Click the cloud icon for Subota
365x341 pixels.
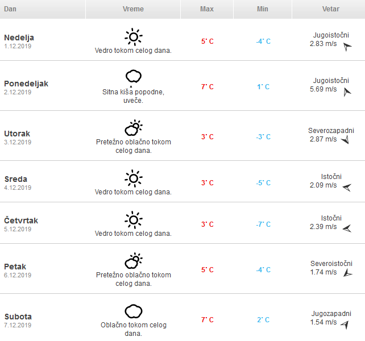[x=133, y=311]
